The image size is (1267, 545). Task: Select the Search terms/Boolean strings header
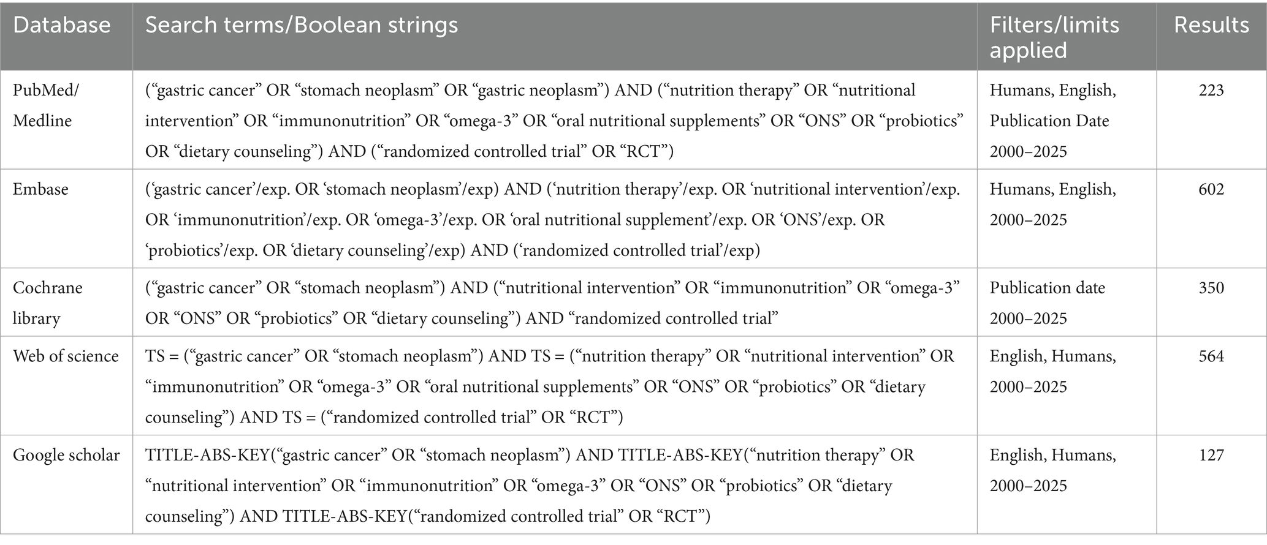pyautogui.click(x=301, y=25)
